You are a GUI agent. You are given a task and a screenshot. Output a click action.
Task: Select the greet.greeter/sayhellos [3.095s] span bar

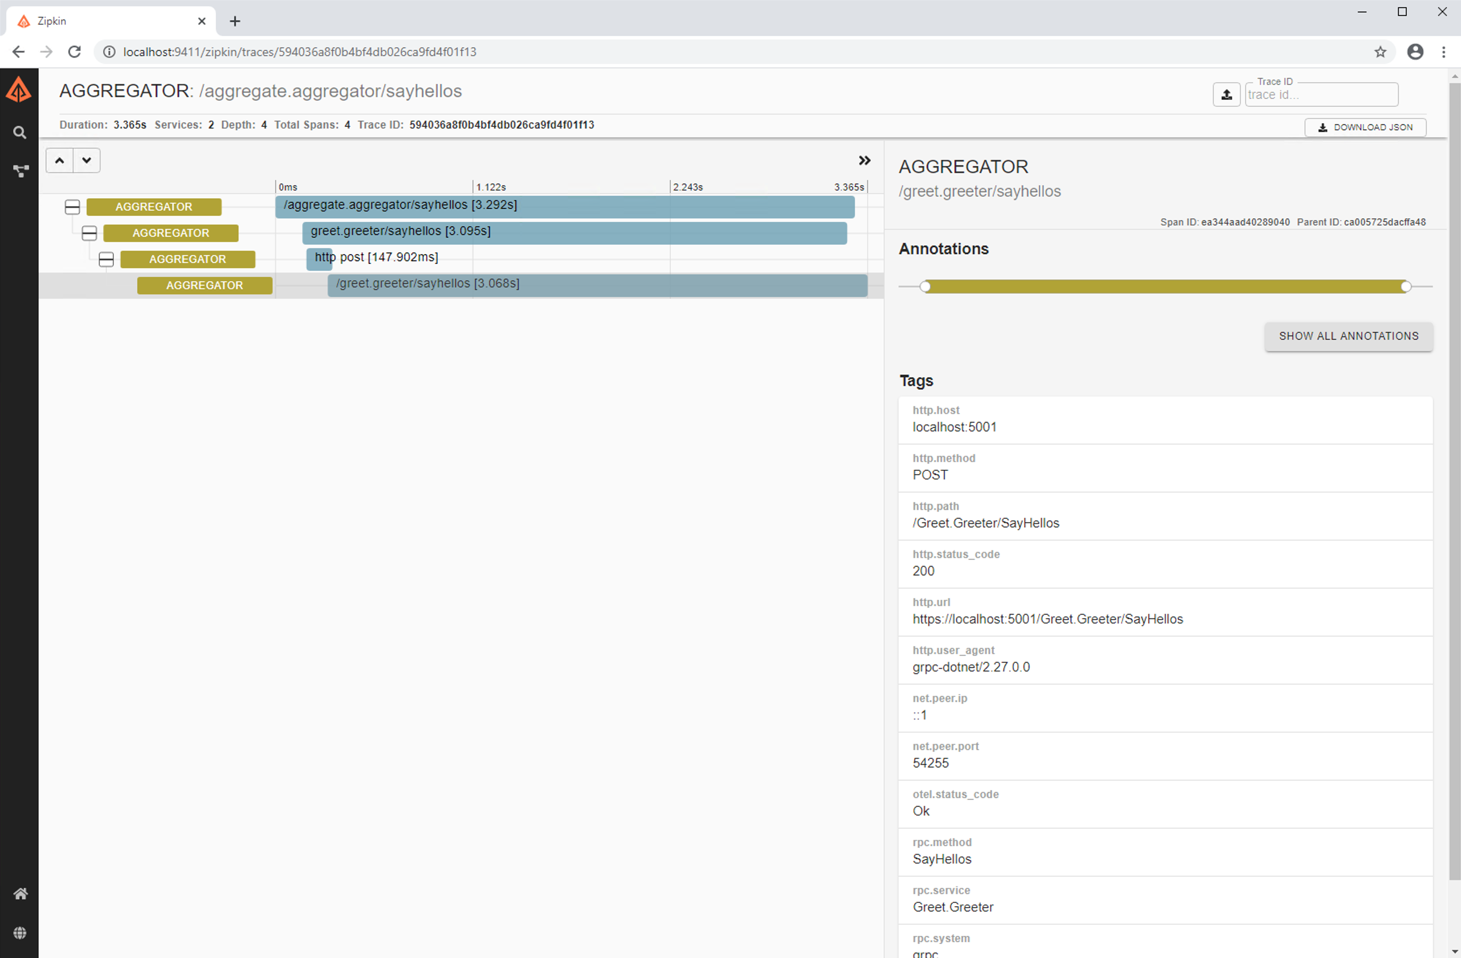point(575,233)
